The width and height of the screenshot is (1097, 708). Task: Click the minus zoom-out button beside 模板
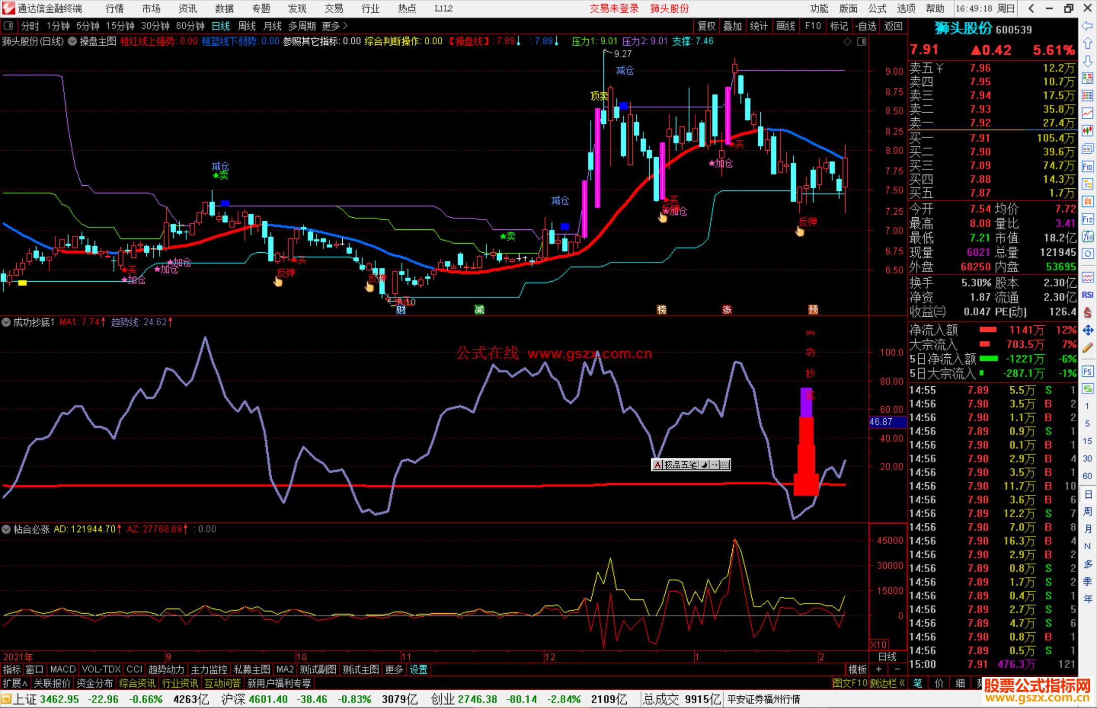pos(897,669)
